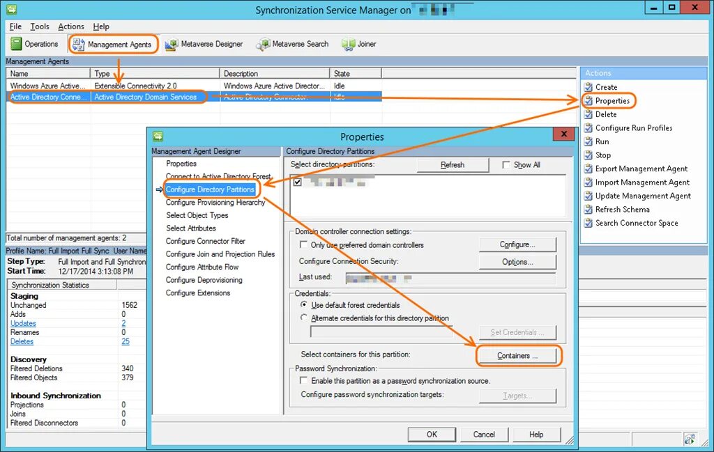
Task: Toggle the Show All checkbox
Action: pos(506,164)
